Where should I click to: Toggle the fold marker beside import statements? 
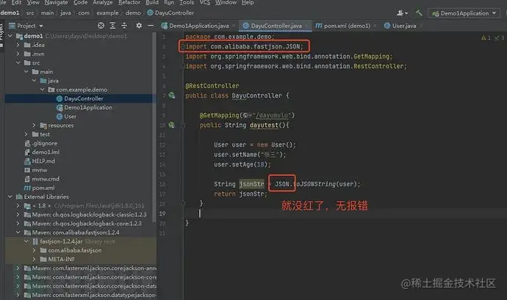[x=183, y=46]
